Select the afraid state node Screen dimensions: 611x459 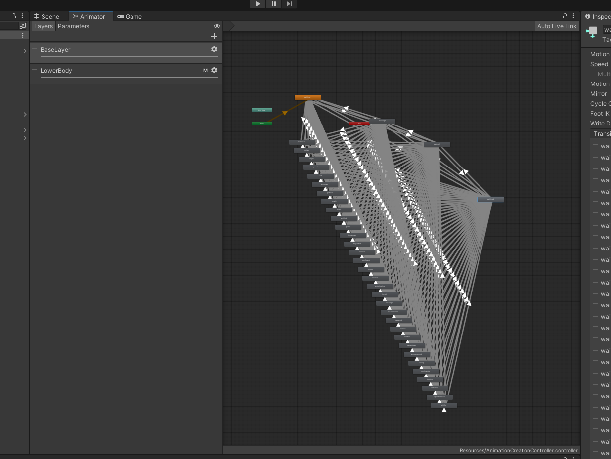pos(339,209)
